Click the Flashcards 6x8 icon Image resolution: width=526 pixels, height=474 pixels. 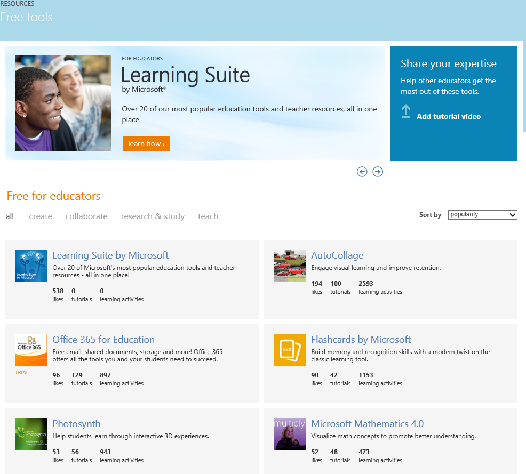point(290,350)
